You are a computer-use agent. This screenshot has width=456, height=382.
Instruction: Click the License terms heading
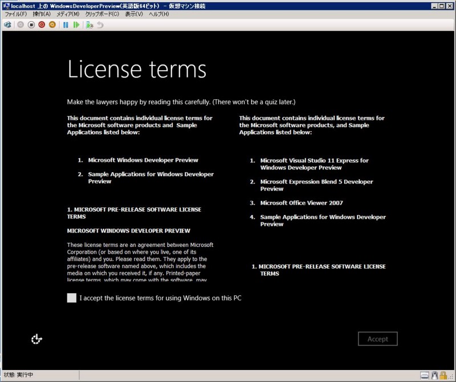tap(137, 69)
